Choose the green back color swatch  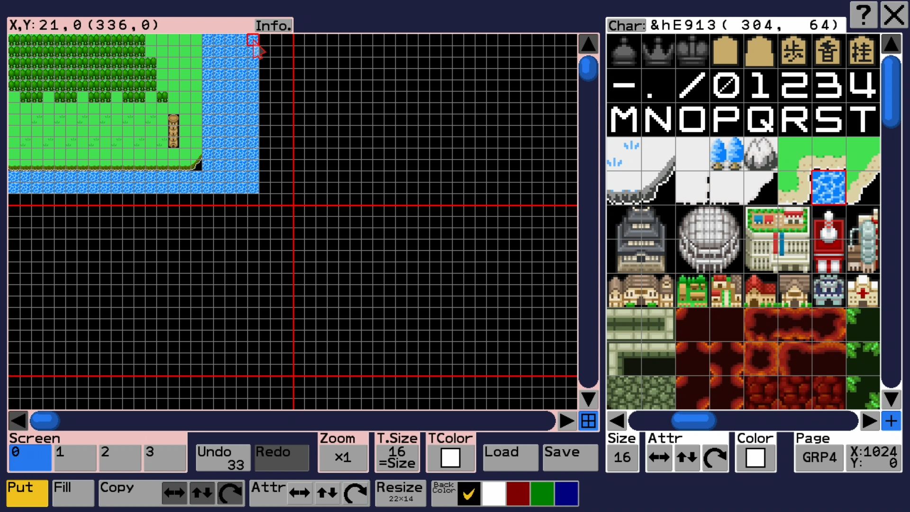point(542,494)
